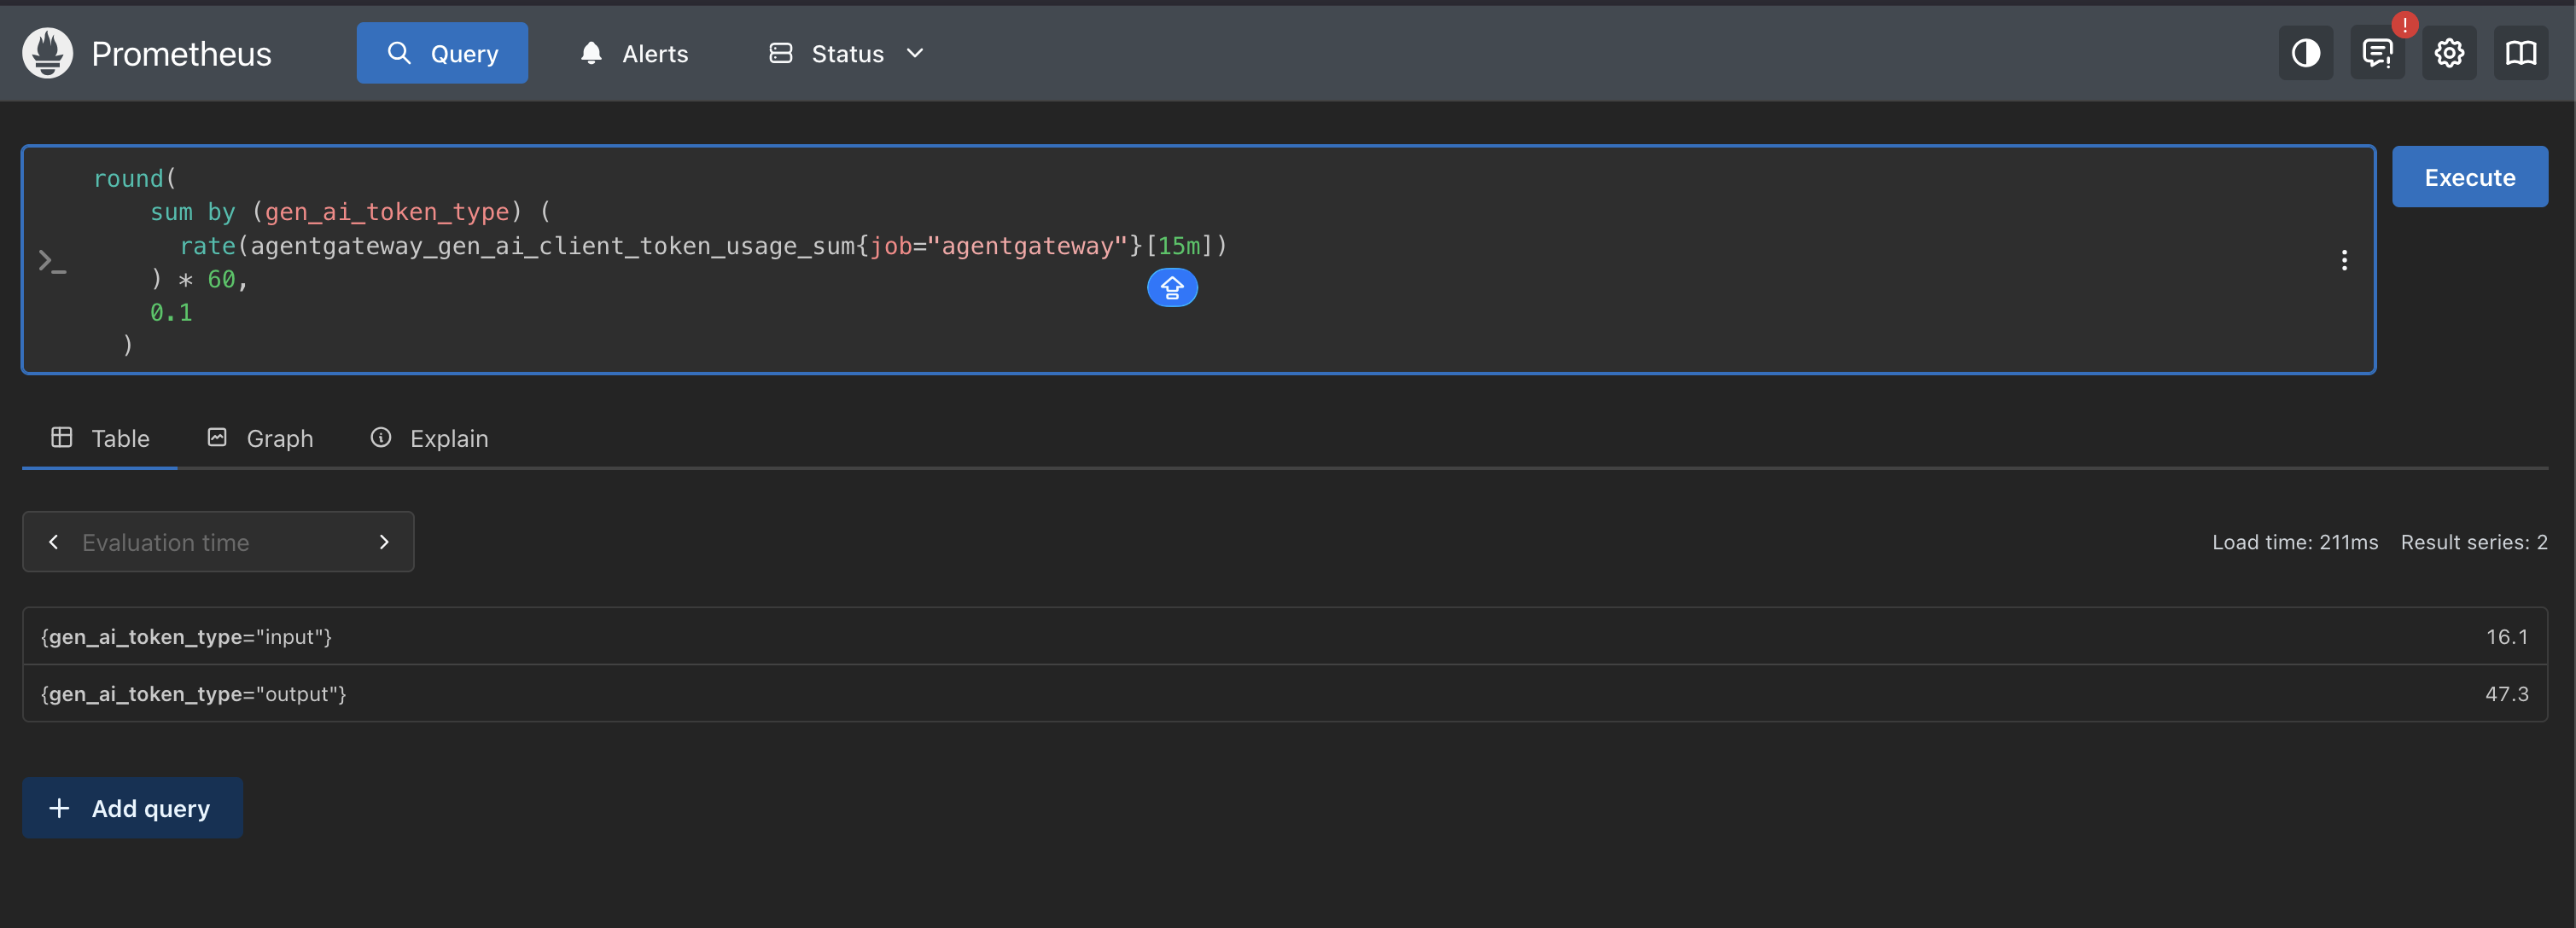
Task: Click inside the PromQL expression editor
Action: [1198, 261]
